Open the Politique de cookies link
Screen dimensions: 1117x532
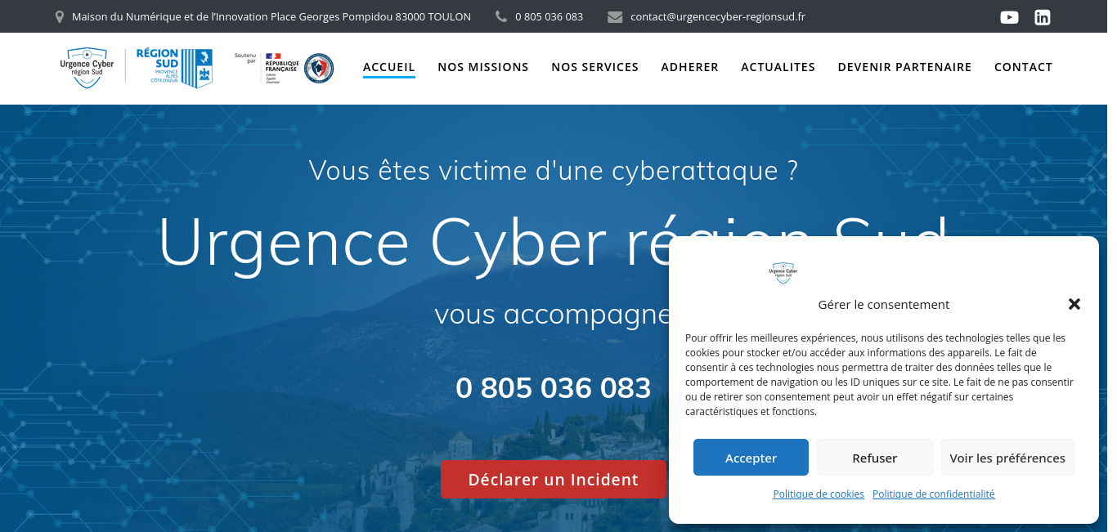pyautogui.click(x=819, y=494)
